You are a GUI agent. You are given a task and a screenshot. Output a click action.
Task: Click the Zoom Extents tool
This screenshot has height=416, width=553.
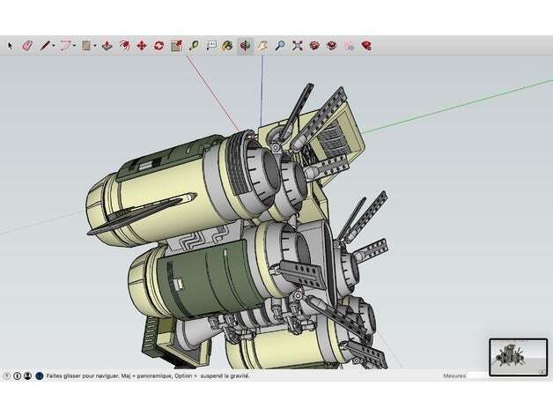point(297,45)
